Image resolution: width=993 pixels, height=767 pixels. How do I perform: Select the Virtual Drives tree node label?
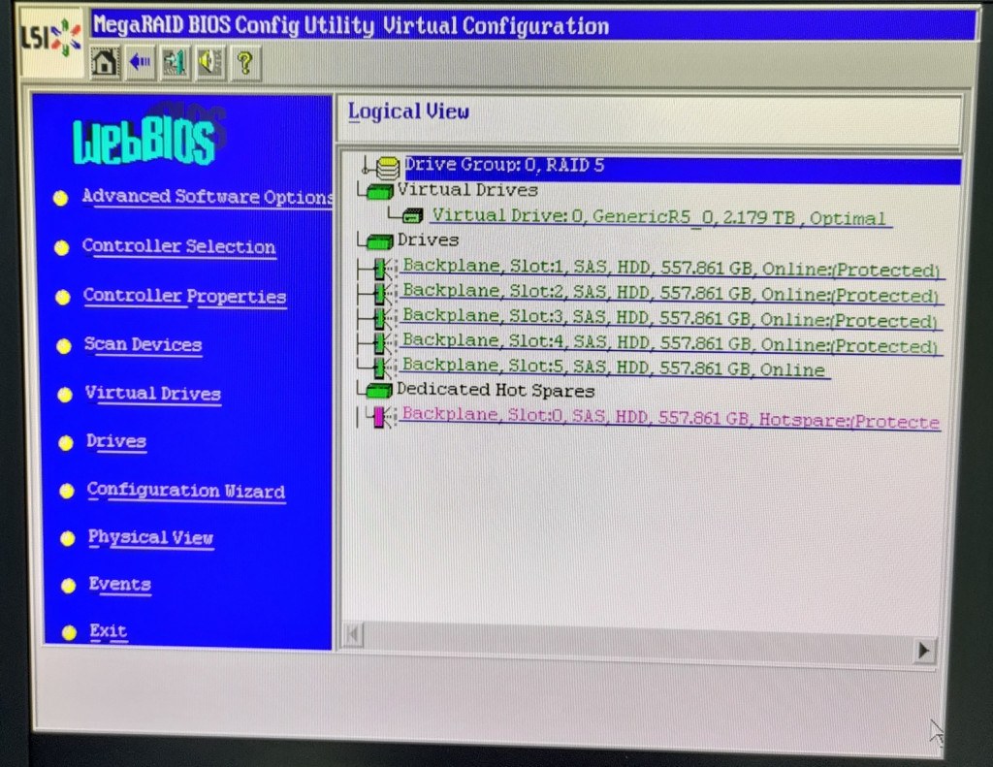[468, 190]
